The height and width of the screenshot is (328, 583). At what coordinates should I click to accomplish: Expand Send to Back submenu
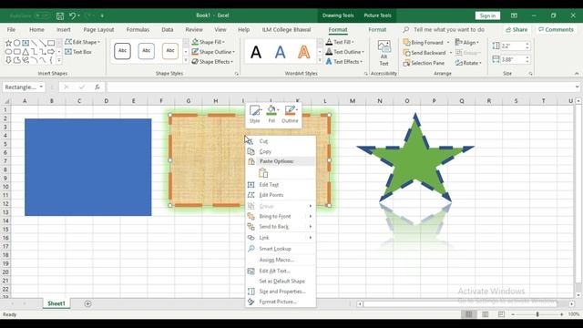tap(281, 227)
